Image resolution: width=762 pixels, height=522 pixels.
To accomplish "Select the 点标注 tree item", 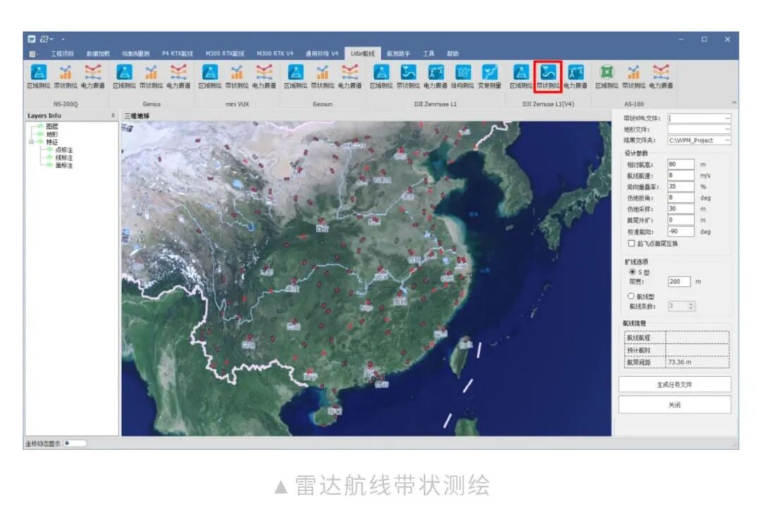I will click(64, 150).
